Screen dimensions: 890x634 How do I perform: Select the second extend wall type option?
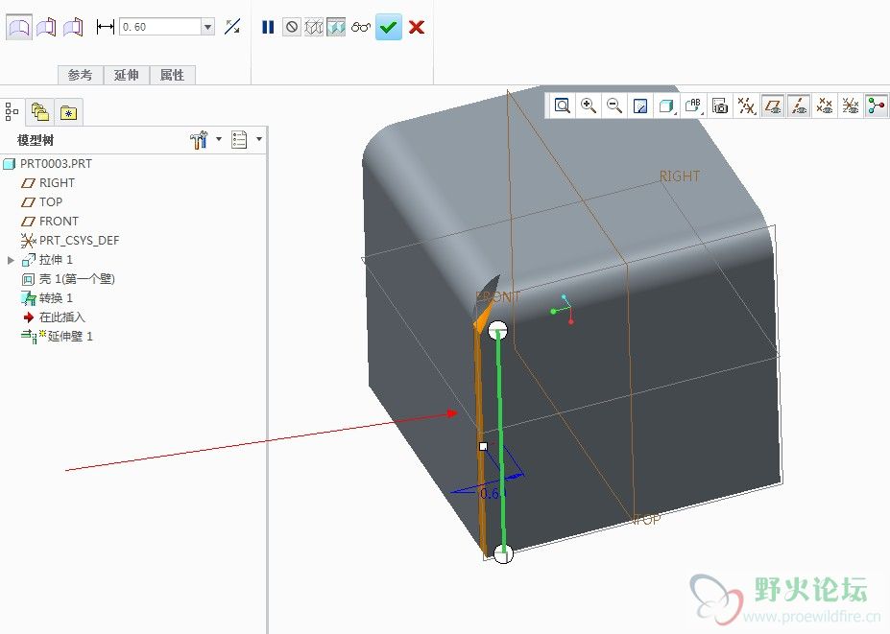(46, 27)
